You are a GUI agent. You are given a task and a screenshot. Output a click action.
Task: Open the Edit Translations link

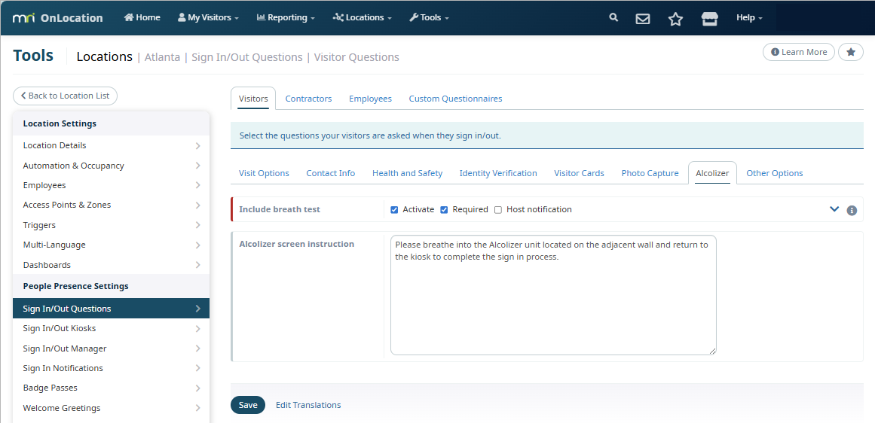(308, 405)
